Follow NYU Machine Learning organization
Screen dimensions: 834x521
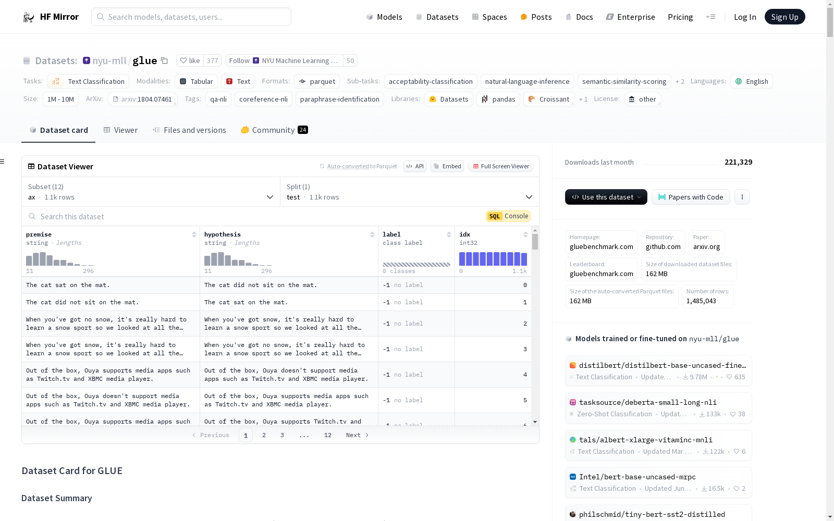(285, 60)
